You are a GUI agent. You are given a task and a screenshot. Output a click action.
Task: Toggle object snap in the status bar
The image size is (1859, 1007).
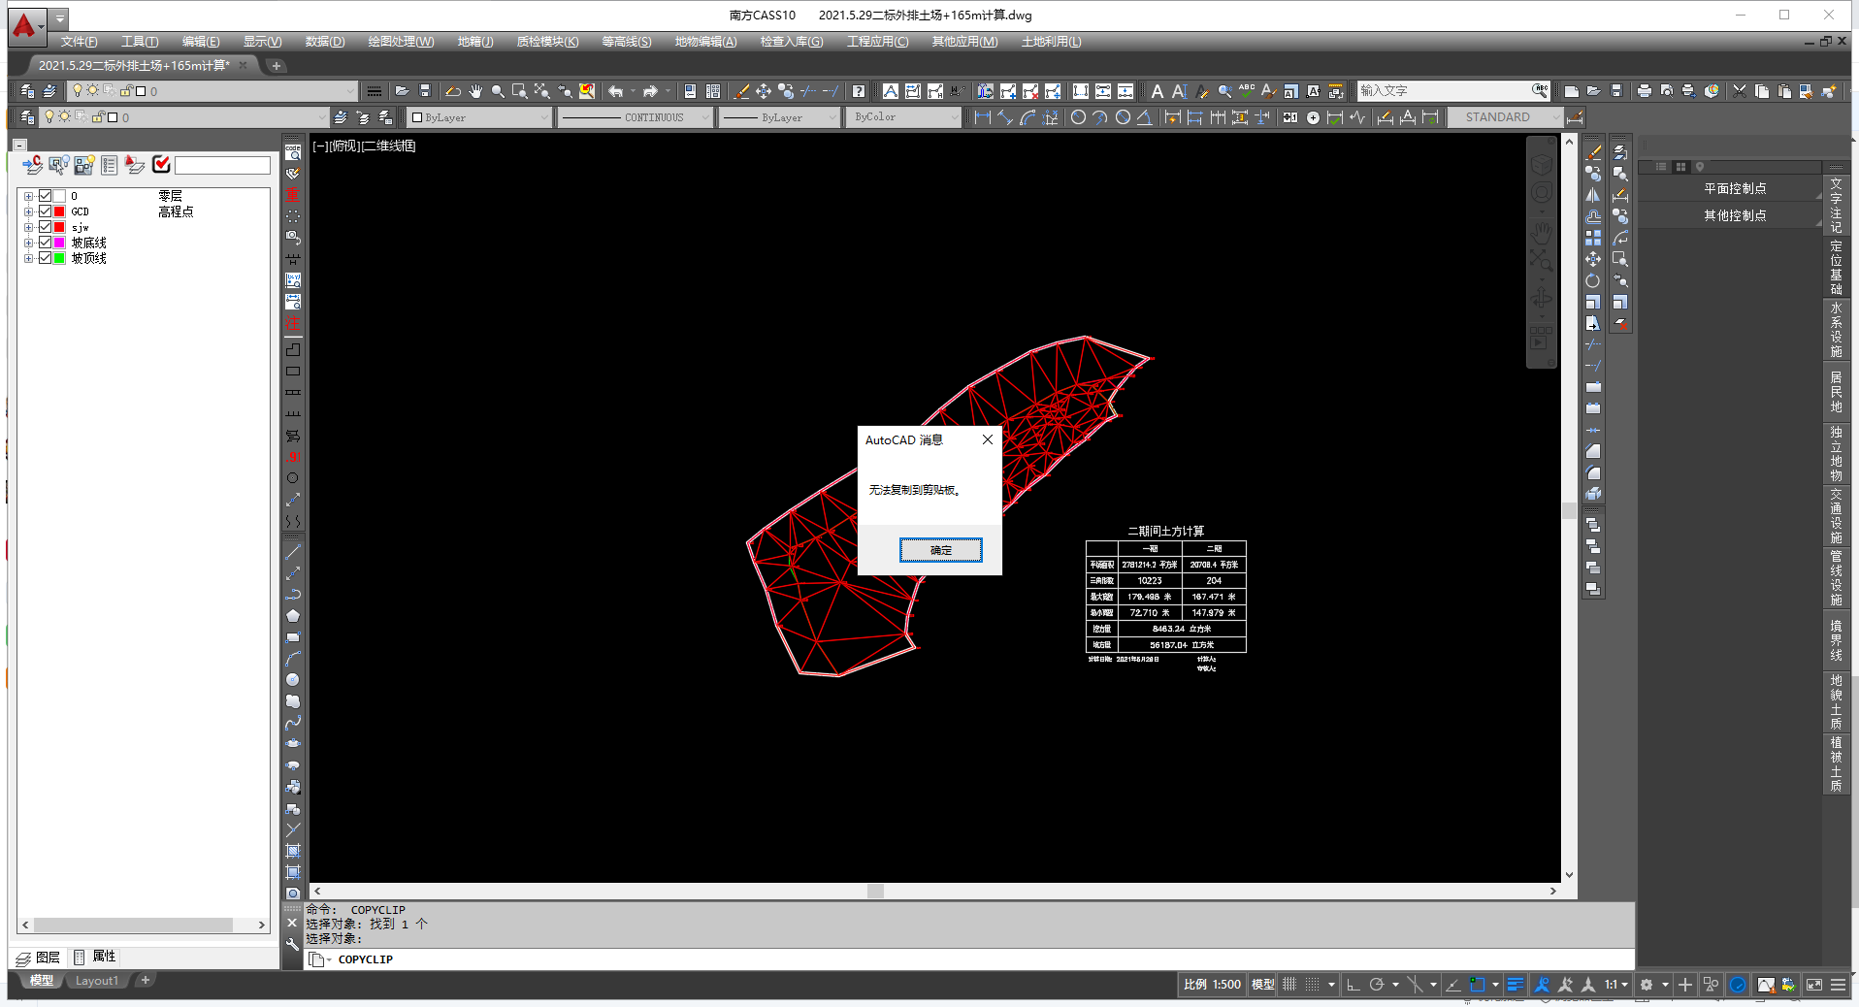pos(1477,985)
